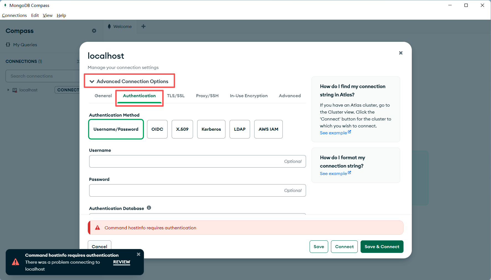491x280 pixels.
Task: Open See example link for formatting connection string
Action: click(x=335, y=173)
